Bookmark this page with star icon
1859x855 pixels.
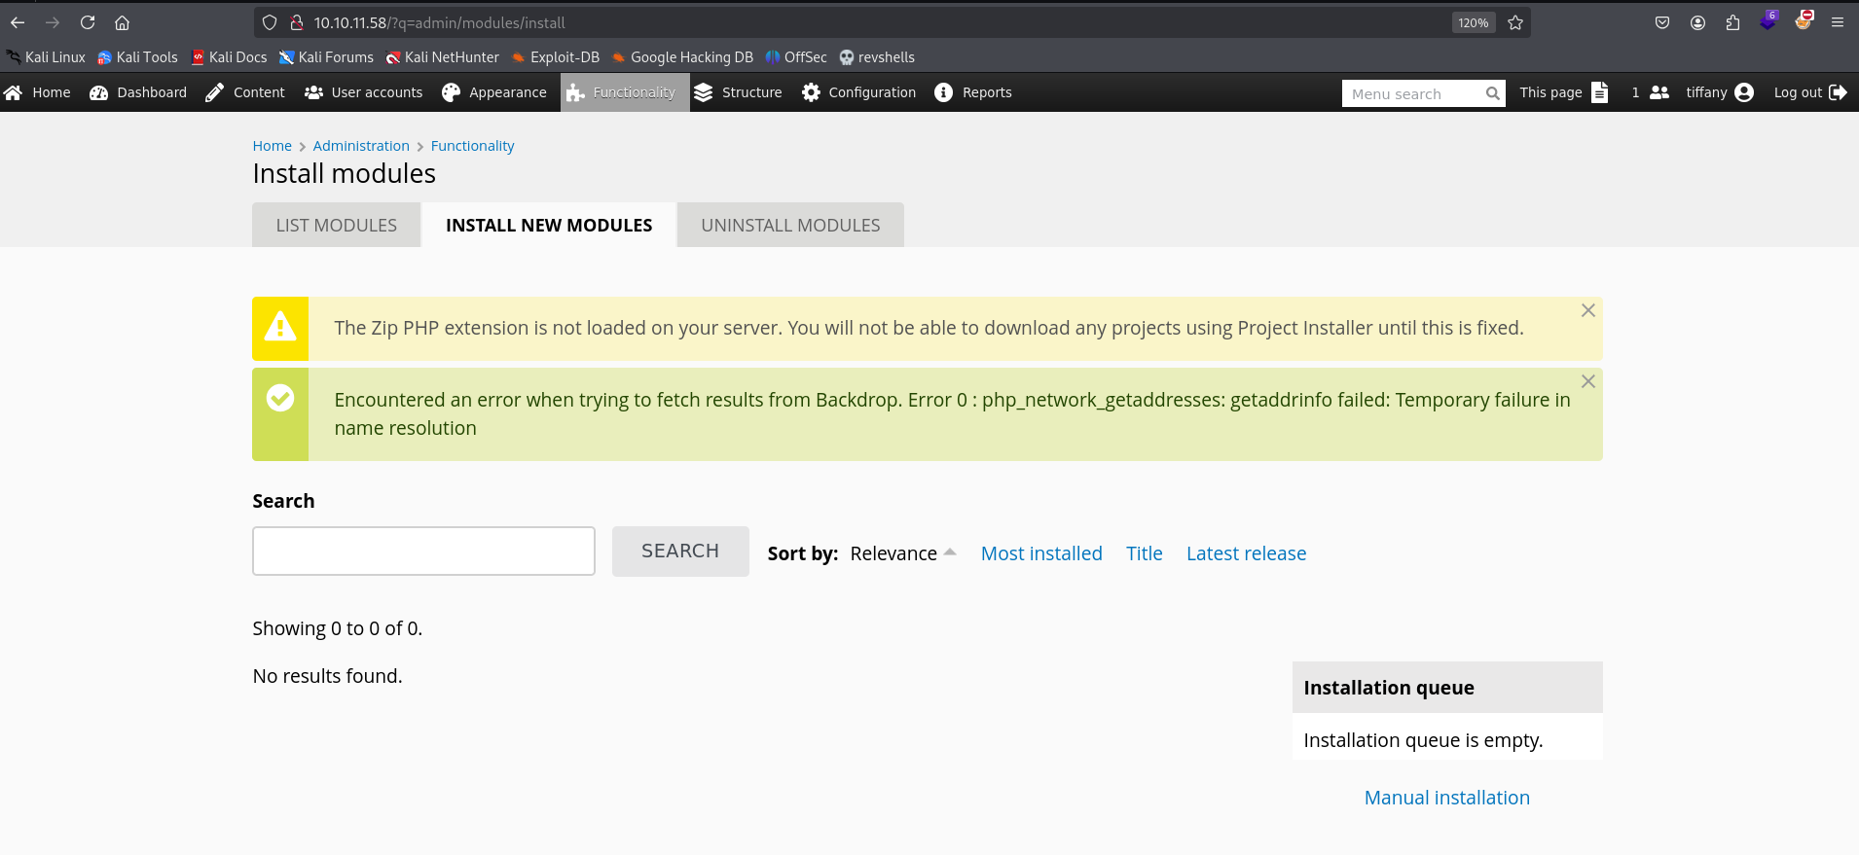click(1515, 22)
